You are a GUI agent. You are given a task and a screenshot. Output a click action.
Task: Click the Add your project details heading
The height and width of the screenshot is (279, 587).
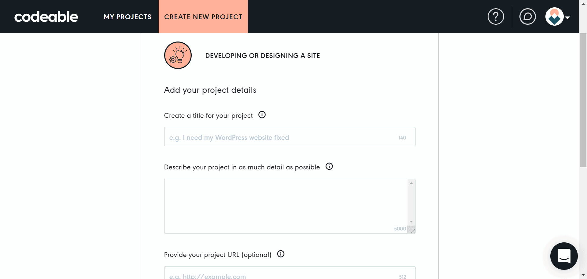pos(210,90)
